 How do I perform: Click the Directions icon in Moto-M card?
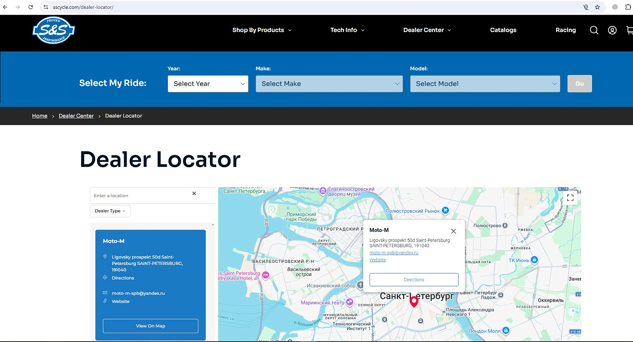[105, 278]
